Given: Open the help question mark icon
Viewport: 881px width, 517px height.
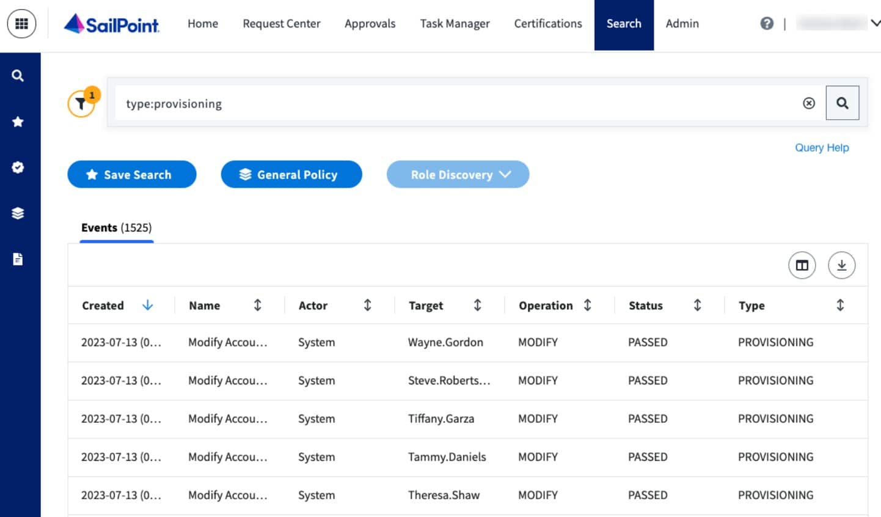Looking at the screenshot, I should coord(767,23).
